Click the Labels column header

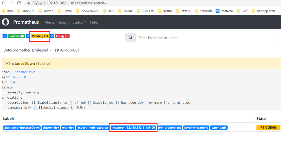coord(9,119)
